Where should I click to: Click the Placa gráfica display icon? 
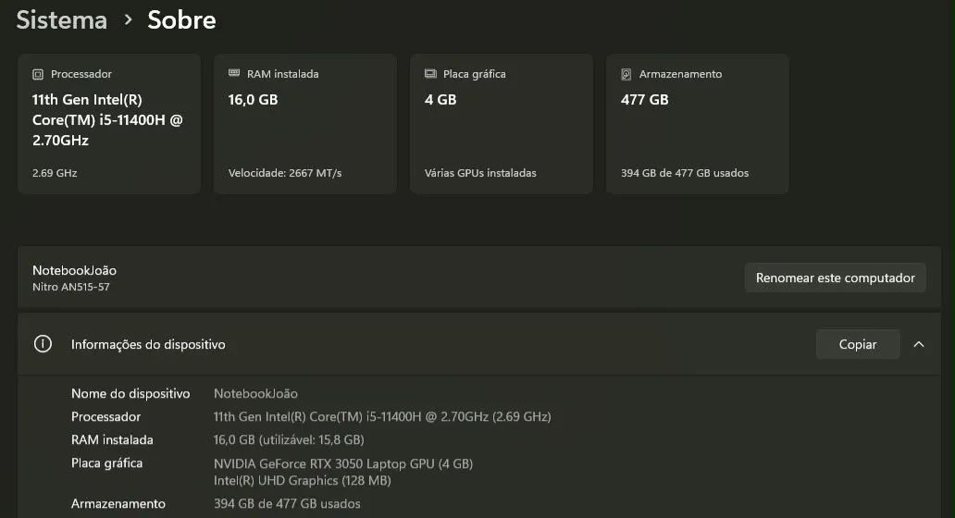tap(430, 74)
